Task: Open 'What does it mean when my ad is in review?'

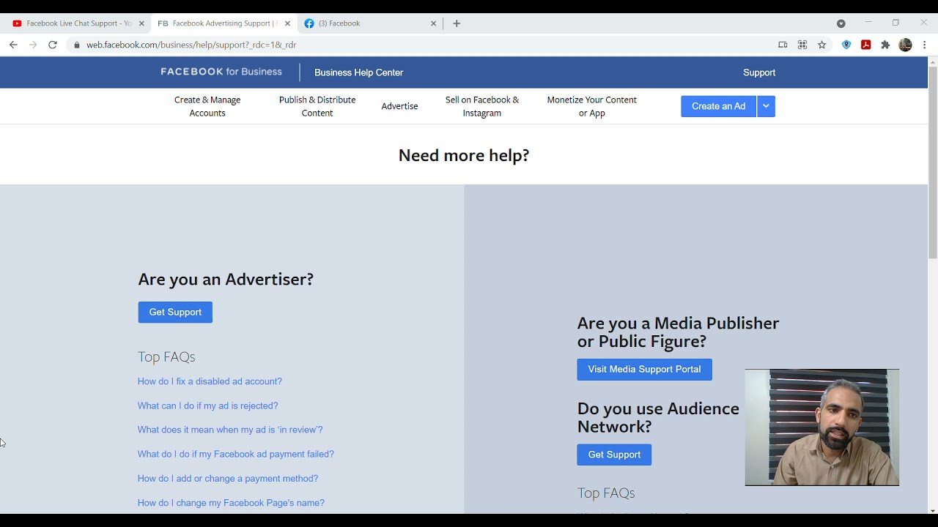Action: coord(230,430)
